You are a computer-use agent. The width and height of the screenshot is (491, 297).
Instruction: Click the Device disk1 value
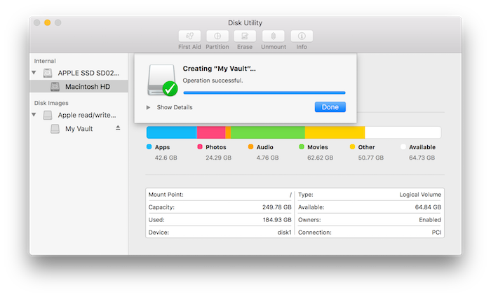coord(284,233)
